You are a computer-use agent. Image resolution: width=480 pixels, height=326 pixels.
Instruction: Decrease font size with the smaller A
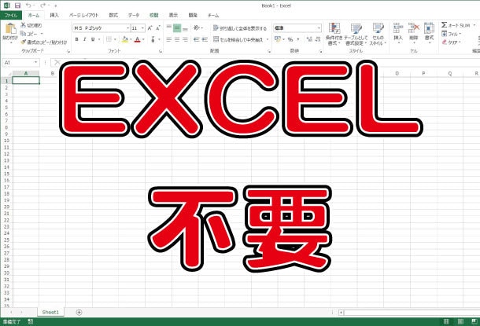pyautogui.click(x=158, y=28)
